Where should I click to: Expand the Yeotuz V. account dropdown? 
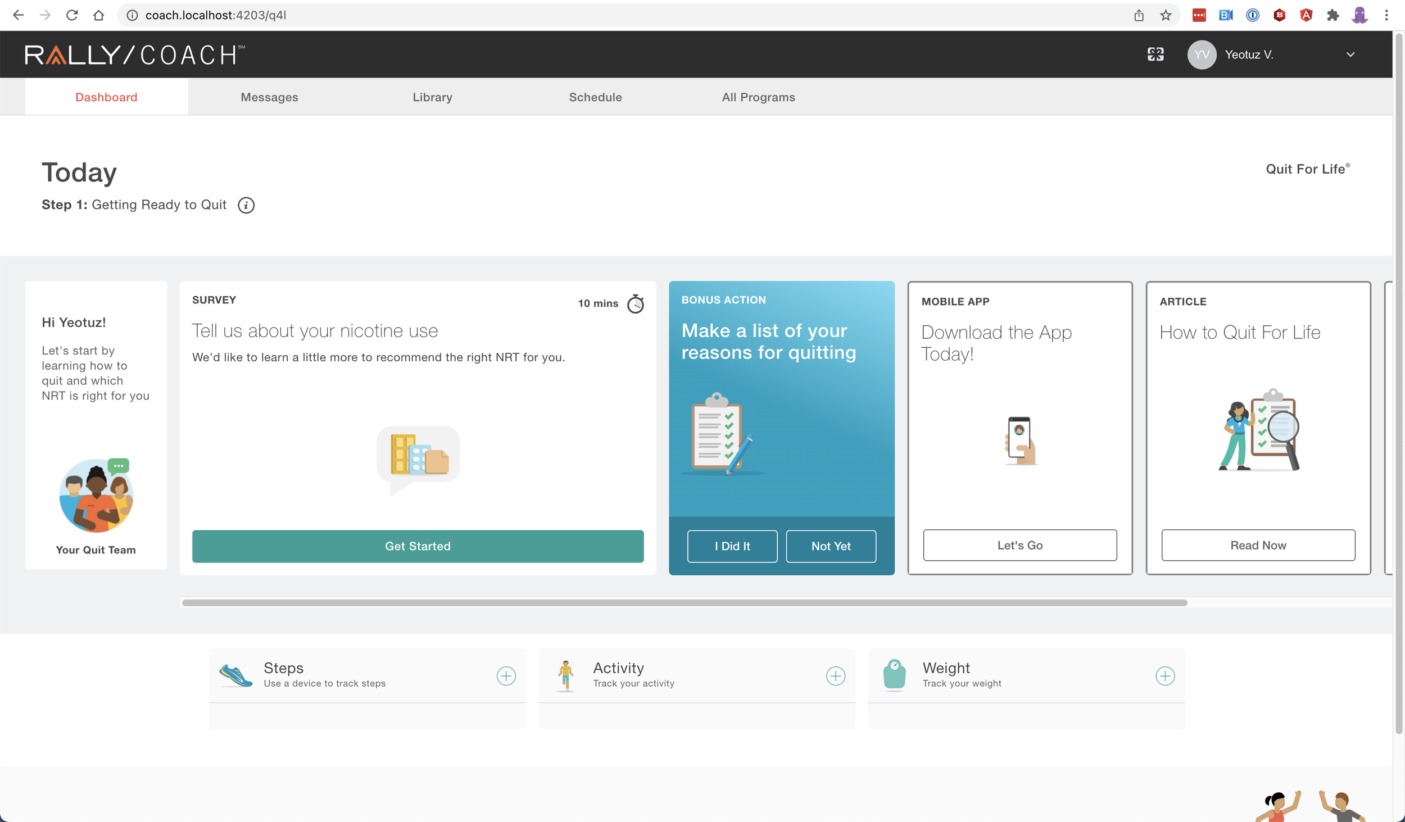[1350, 55]
